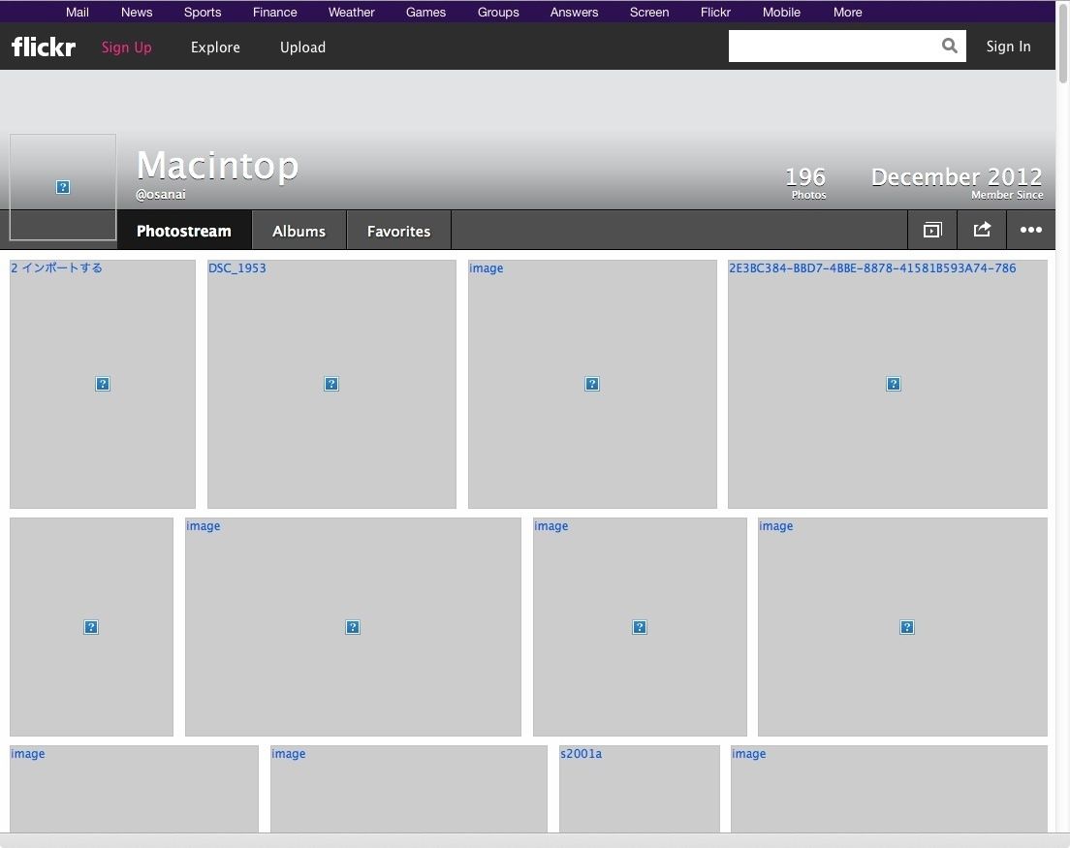Open the s2001a photo title link
This screenshot has width=1070, height=848.
(x=581, y=754)
